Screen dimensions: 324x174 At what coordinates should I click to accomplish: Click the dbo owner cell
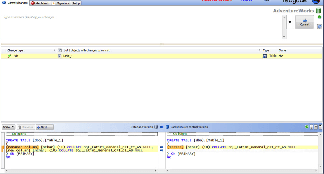(x=281, y=56)
